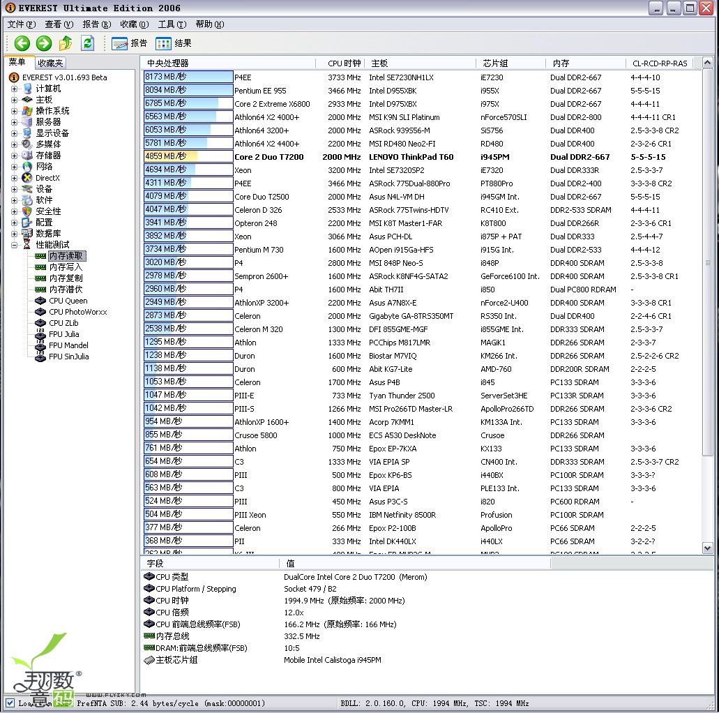Open the 文件(F) menu
This screenshot has height=713, width=719.
coord(22,24)
